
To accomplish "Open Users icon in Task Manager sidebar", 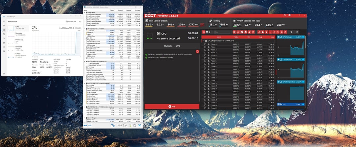I will (4, 43).
